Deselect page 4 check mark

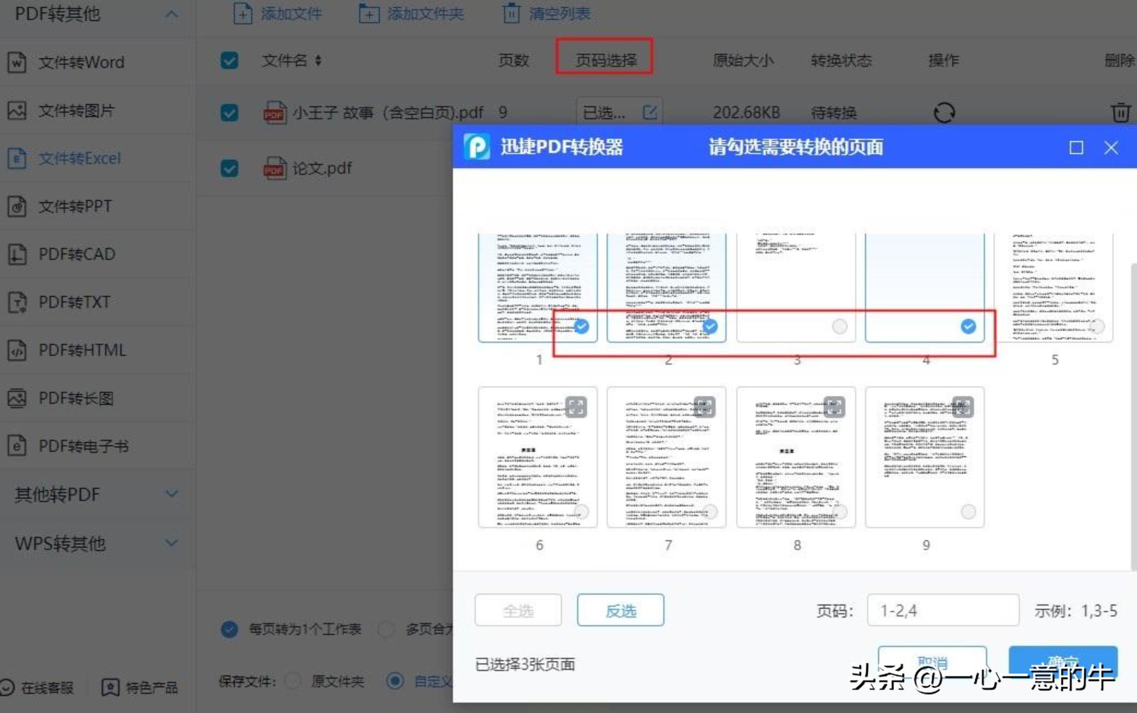(x=968, y=326)
